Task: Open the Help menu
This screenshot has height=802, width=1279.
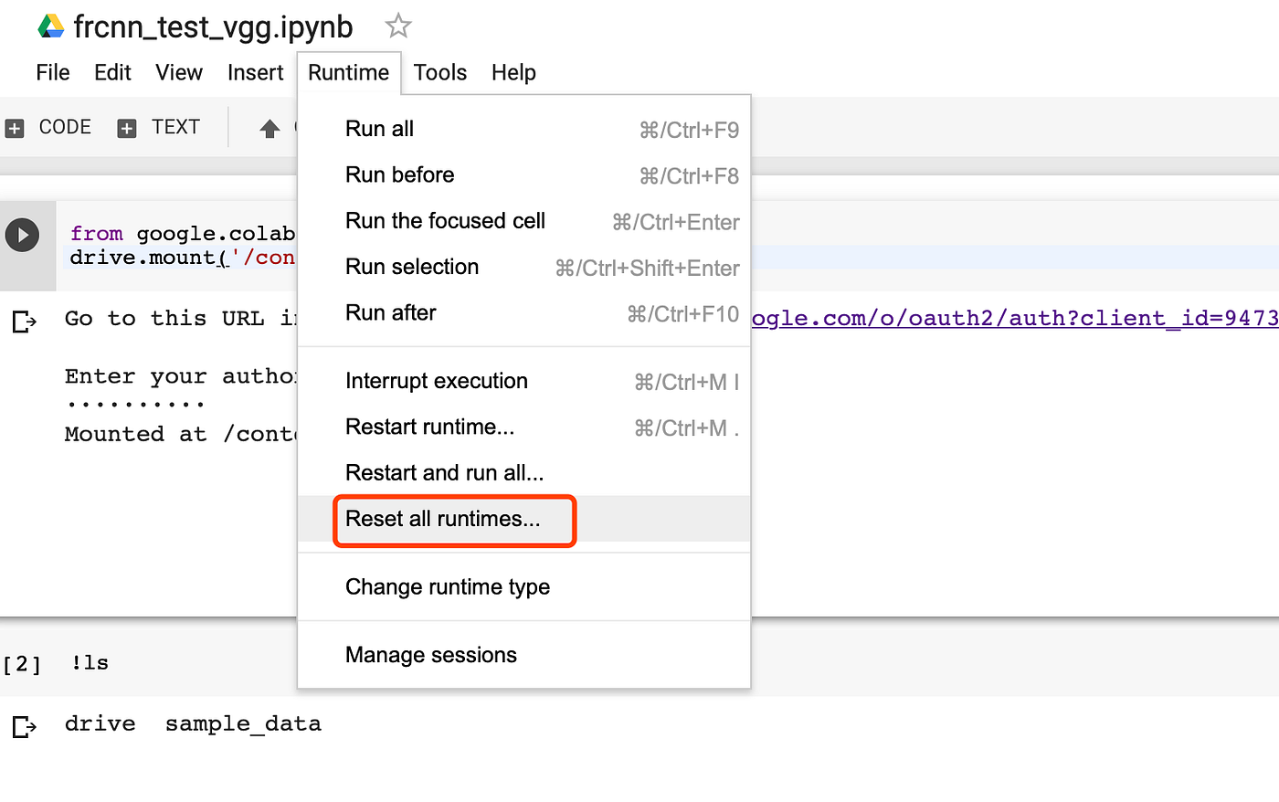Action: point(513,73)
